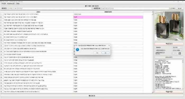Click the app icon in the title bar

tap(1, 2)
